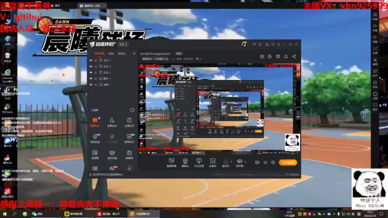Open the phone screen-cast (手机投屏) icon
The width and height of the screenshot is (388, 218).
tap(199, 163)
